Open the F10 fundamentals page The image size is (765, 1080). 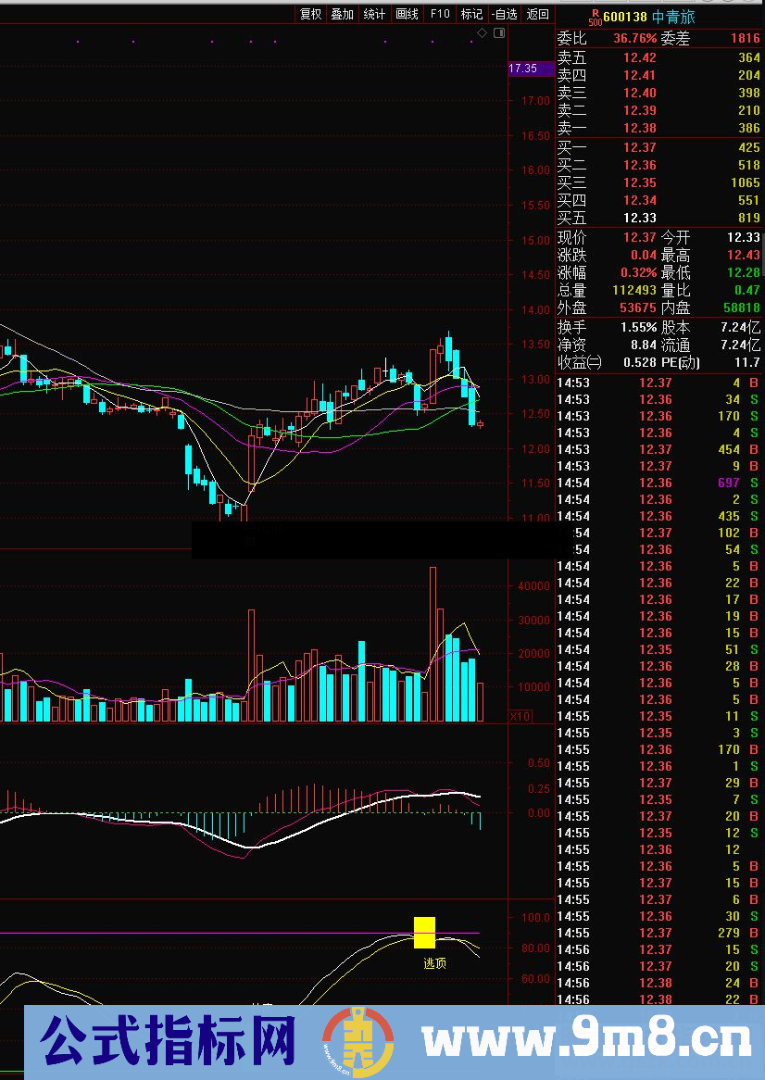(x=439, y=14)
